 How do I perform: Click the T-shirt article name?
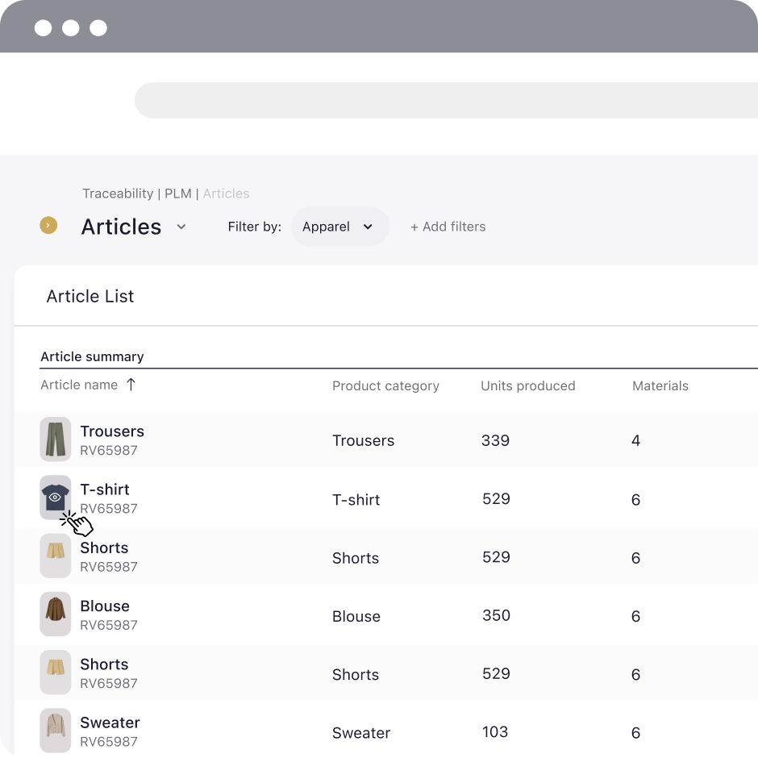(105, 489)
